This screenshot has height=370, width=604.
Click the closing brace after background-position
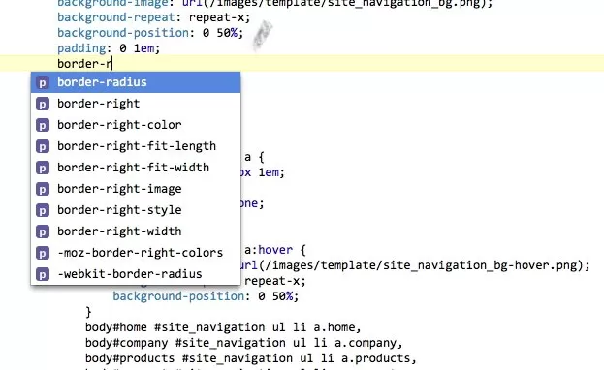[x=88, y=312]
